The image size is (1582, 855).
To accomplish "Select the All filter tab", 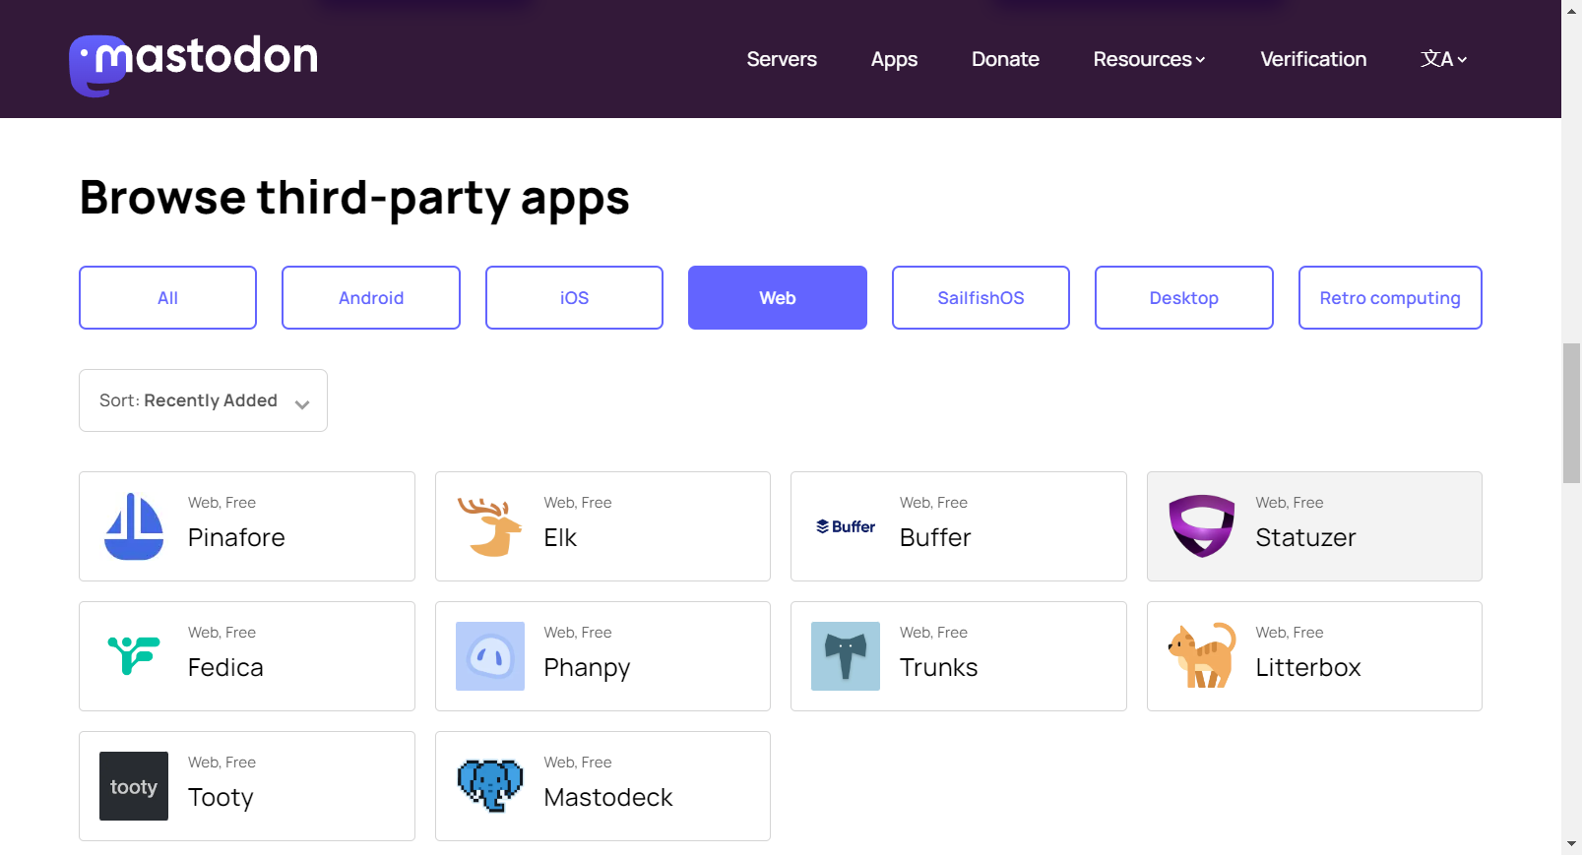I will click(x=167, y=297).
